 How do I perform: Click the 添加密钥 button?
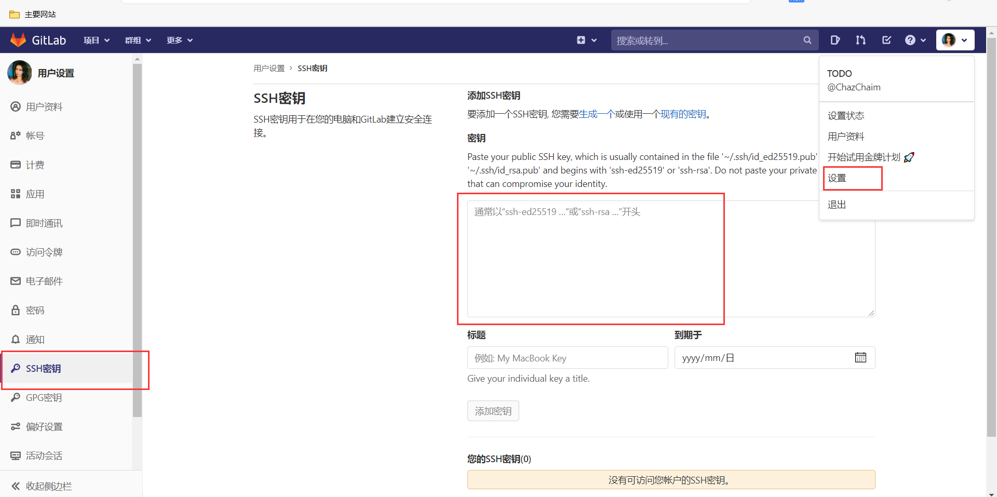point(492,410)
